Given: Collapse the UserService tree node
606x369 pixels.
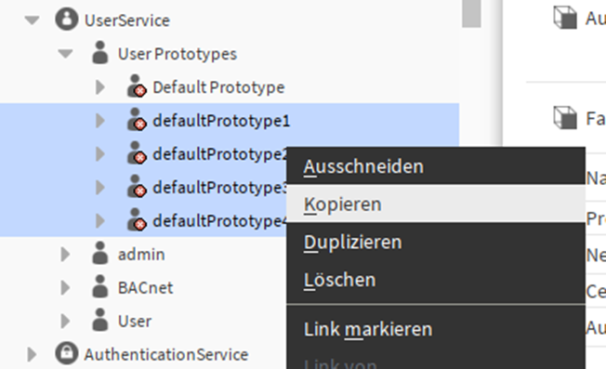Looking at the screenshot, I should click(33, 20).
